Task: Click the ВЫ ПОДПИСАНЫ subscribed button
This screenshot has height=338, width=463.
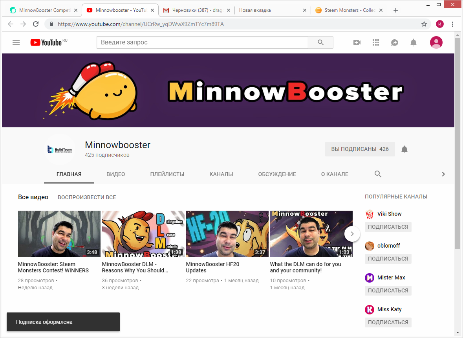Action: coord(360,149)
